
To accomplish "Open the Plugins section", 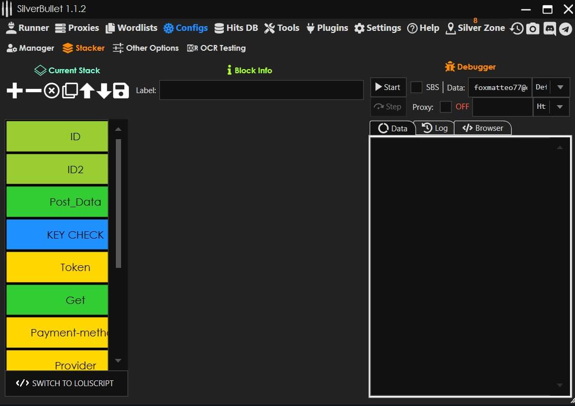I will point(327,28).
